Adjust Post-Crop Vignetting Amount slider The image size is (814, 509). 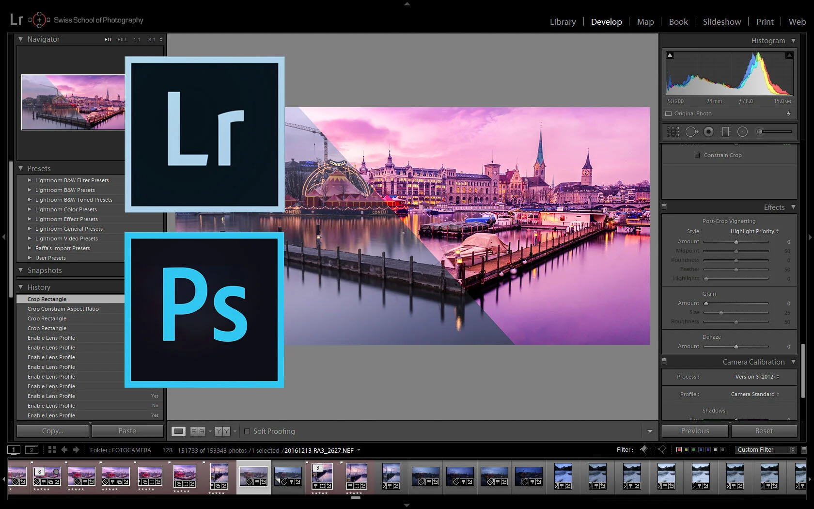point(736,241)
